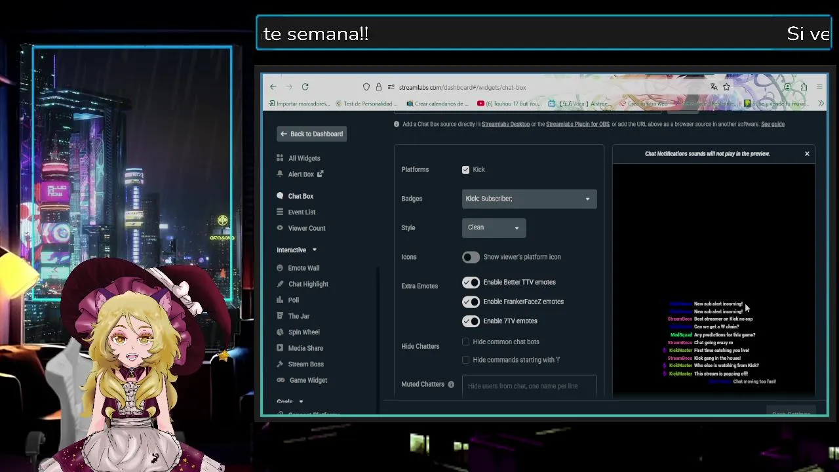Go to Event List widget
Image resolution: width=839 pixels, height=472 pixels.
[x=302, y=212]
